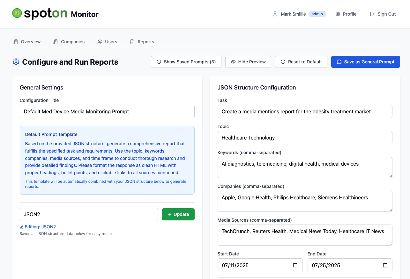Open the Companies tab
410x279 pixels.
69,42
